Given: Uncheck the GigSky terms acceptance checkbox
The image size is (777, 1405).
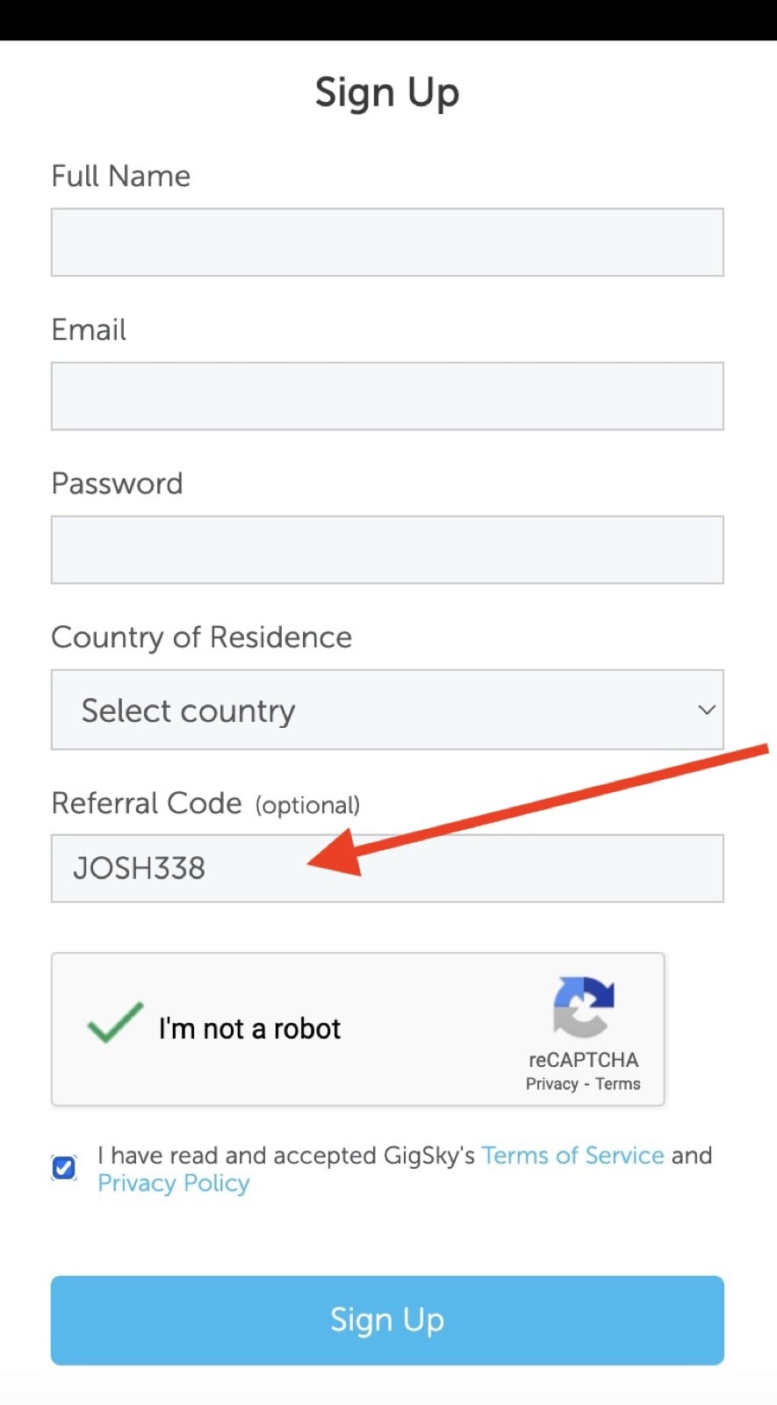Looking at the screenshot, I should pyautogui.click(x=64, y=1167).
